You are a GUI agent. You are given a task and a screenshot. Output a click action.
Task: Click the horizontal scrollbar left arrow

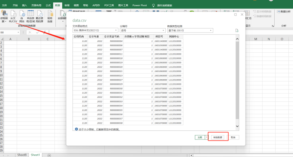tap(191, 155)
